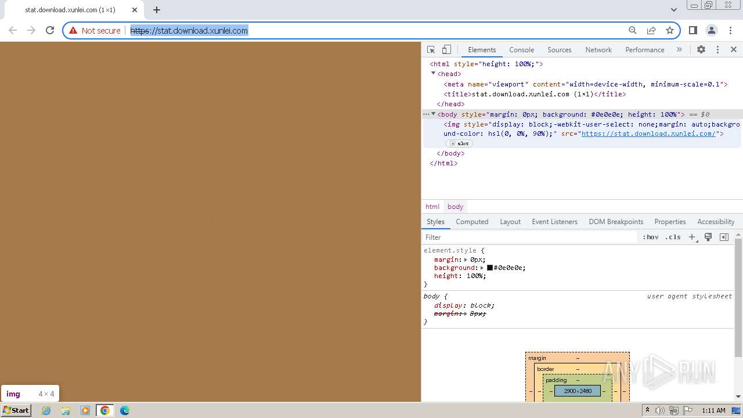
Task: Open the Computed styles tab
Action: pyautogui.click(x=472, y=222)
